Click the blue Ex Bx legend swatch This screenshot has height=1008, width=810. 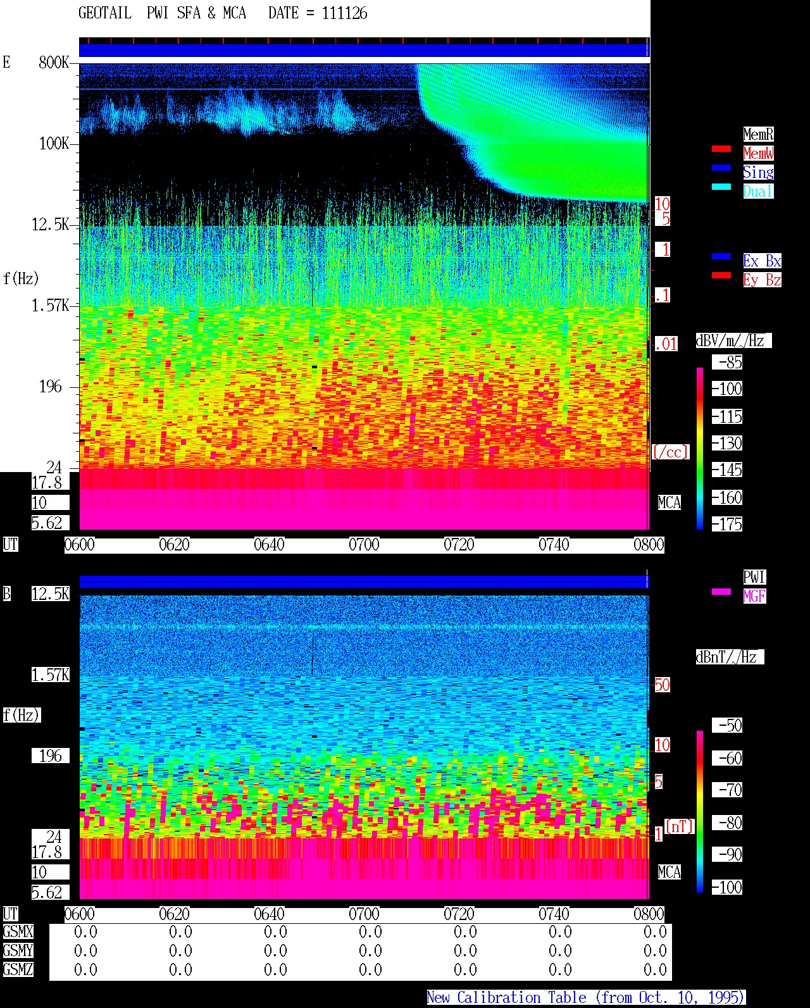tap(721, 257)
